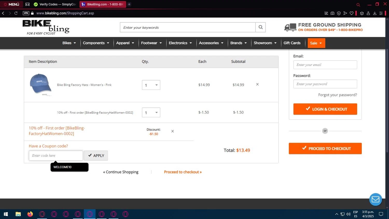Viewport: 389px width, 219px height.
Task: Go back to previous page
Action: (3, 13)
